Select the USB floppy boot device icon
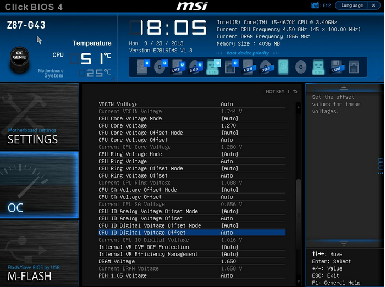385x287 pixels. pos(337,67)
